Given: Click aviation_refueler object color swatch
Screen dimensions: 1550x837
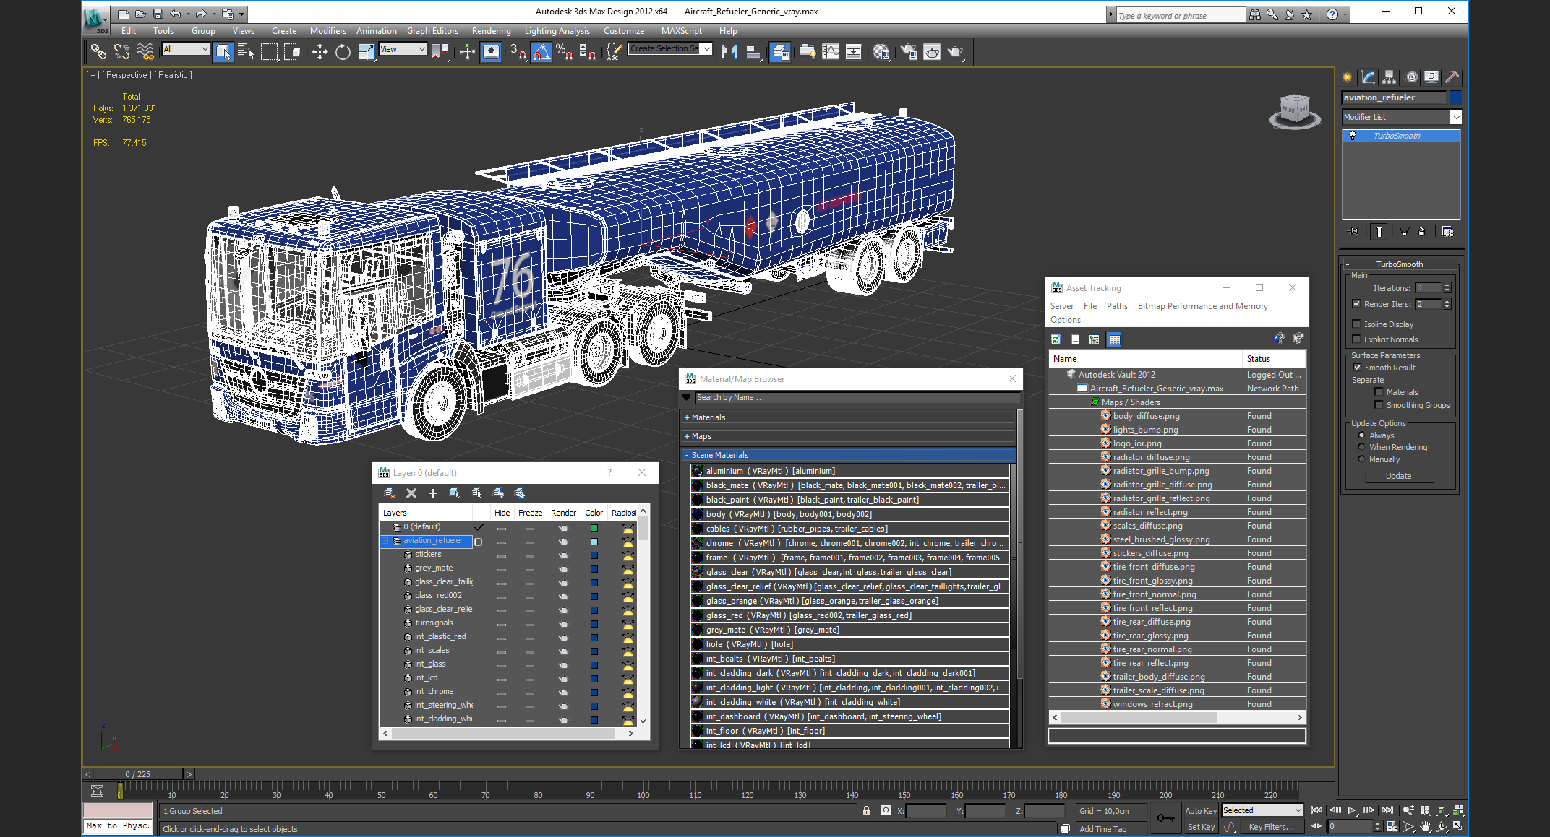Looking at the screenshot, I should pyautogui.click(x=1456, y=97).
